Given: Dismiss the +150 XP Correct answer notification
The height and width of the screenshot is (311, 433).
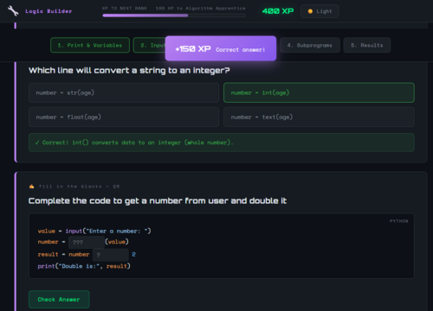Looking at the screenshot, I should tap(221, 48).
